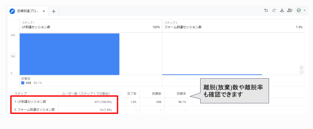The width and height of the screenshot is (313, 129).
Task: Click the thin フォーム到達セッション数 funnel bar
Action: tap(212, 74)
